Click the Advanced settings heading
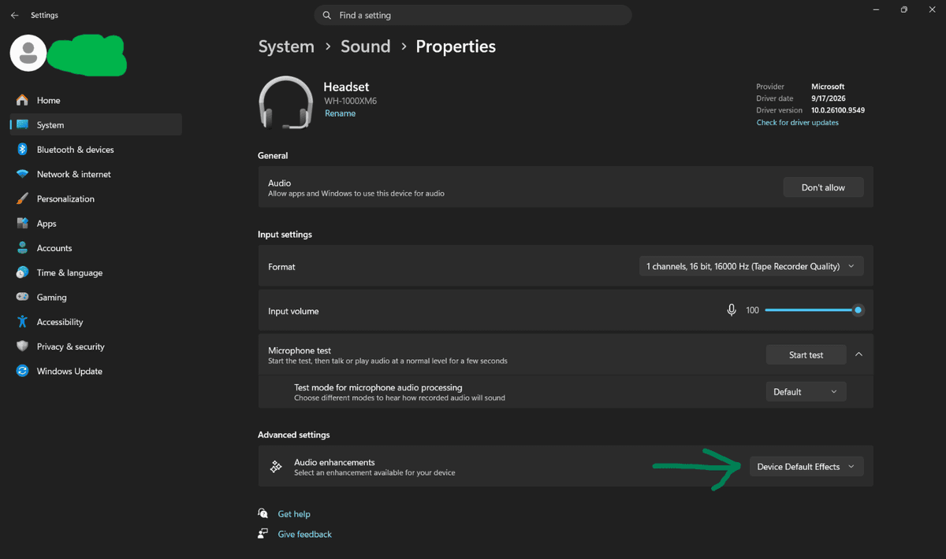 (293, 435)
